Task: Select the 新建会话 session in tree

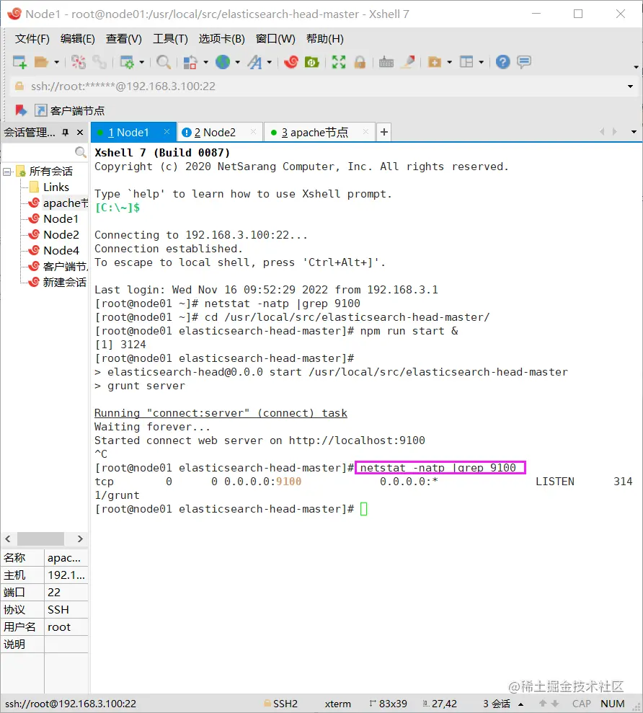Action: pos(58,283)
